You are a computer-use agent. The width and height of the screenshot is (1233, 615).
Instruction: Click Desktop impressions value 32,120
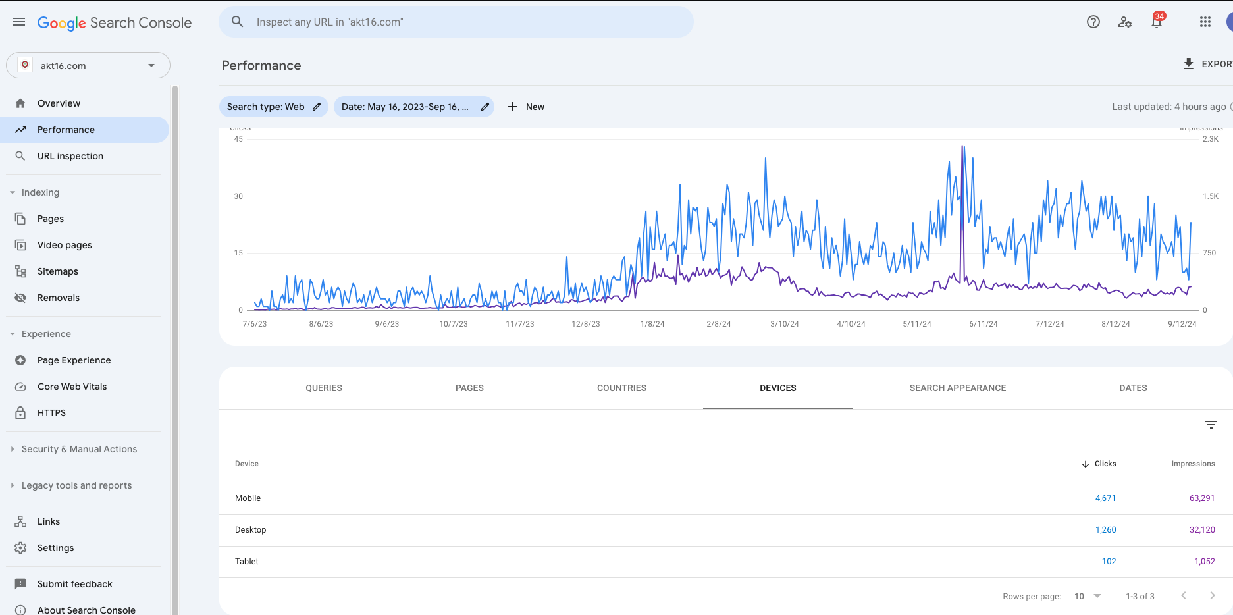1202,530
